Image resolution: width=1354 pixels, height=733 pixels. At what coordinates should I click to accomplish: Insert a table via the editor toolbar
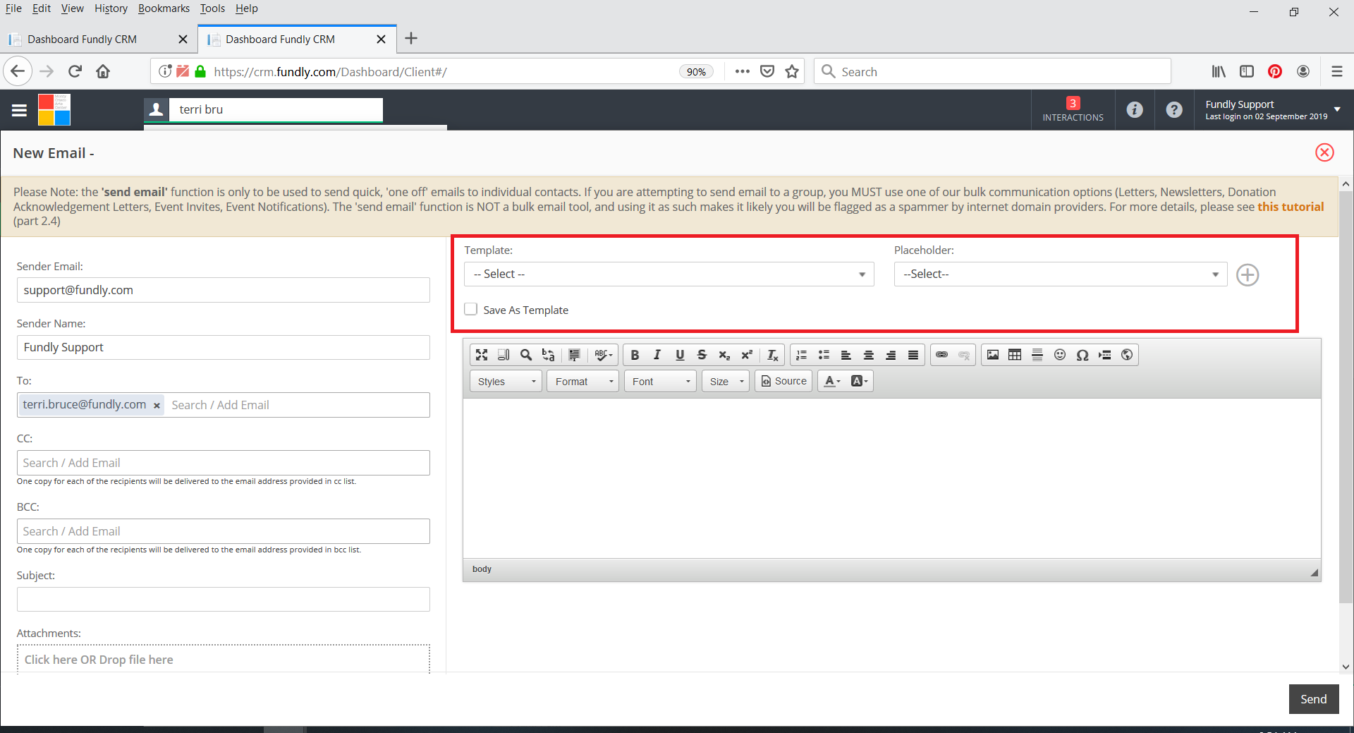click(1015, 355)
